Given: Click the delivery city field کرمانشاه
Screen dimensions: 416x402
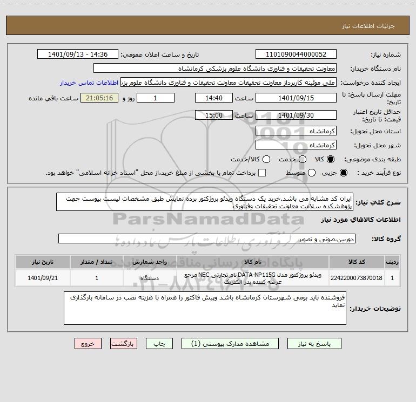Looking at the screenshot, I should pyautogui.click(x=296, y=145).
